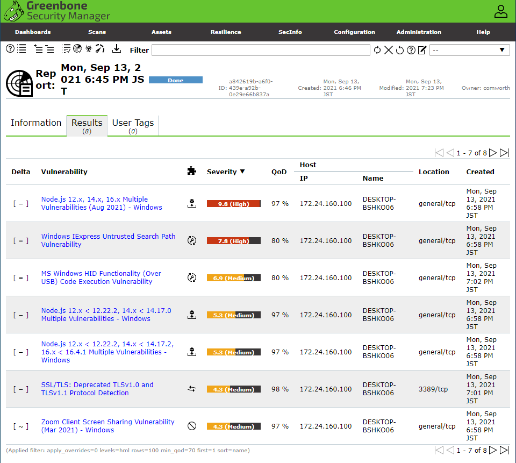Click the performance gauge icon
This screenshot has height=463, width=516.
coord(100,49)
